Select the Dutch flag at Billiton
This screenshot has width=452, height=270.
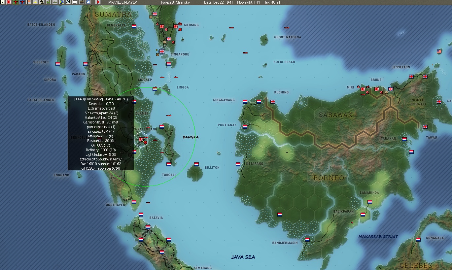pos(196,164)
